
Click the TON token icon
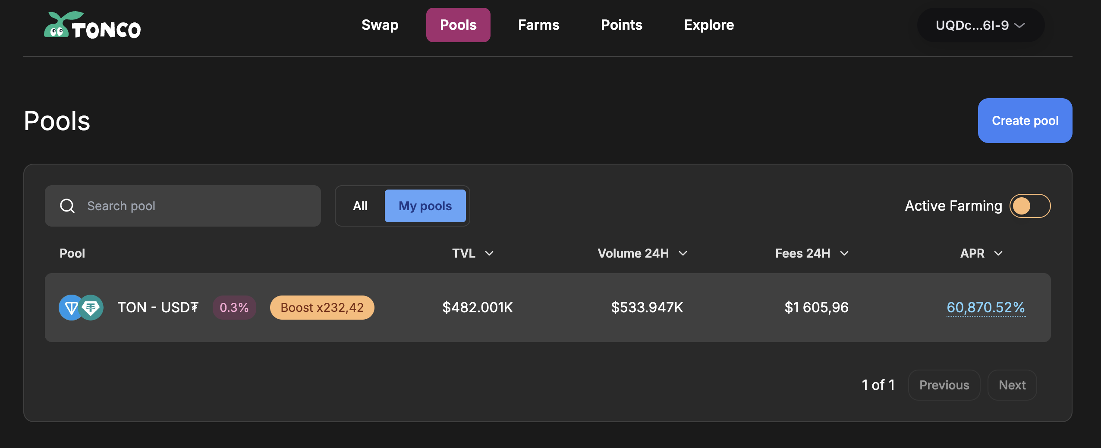pyautogui.click(x=70, y=308)
